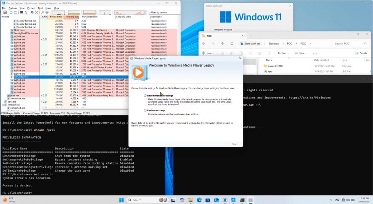Image resolution: width=373 pixels, height=204 pixels.
Task: Open the Help menu in Process Explorer
Action: pos(56,8)
